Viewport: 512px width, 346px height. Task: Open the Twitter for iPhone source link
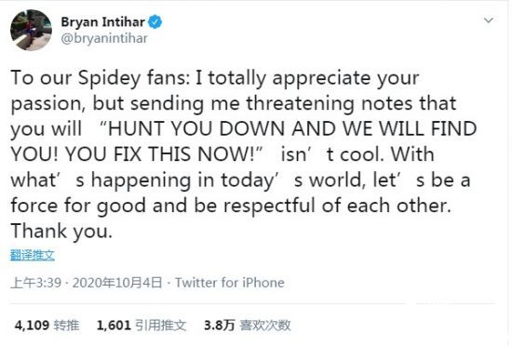pyautogui.click(x=230, y=283)
